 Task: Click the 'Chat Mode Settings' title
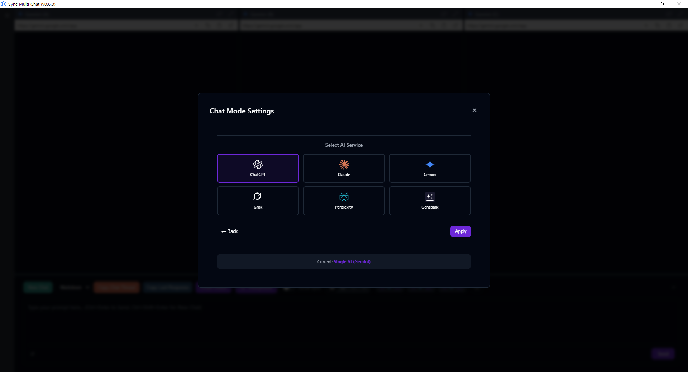pos(242,111)
